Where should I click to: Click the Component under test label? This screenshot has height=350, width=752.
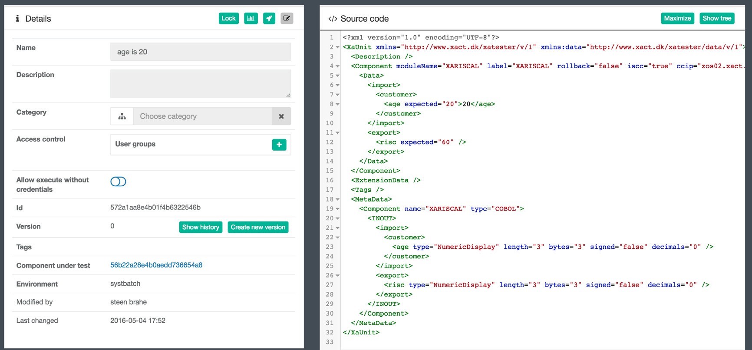coord(53,265)
